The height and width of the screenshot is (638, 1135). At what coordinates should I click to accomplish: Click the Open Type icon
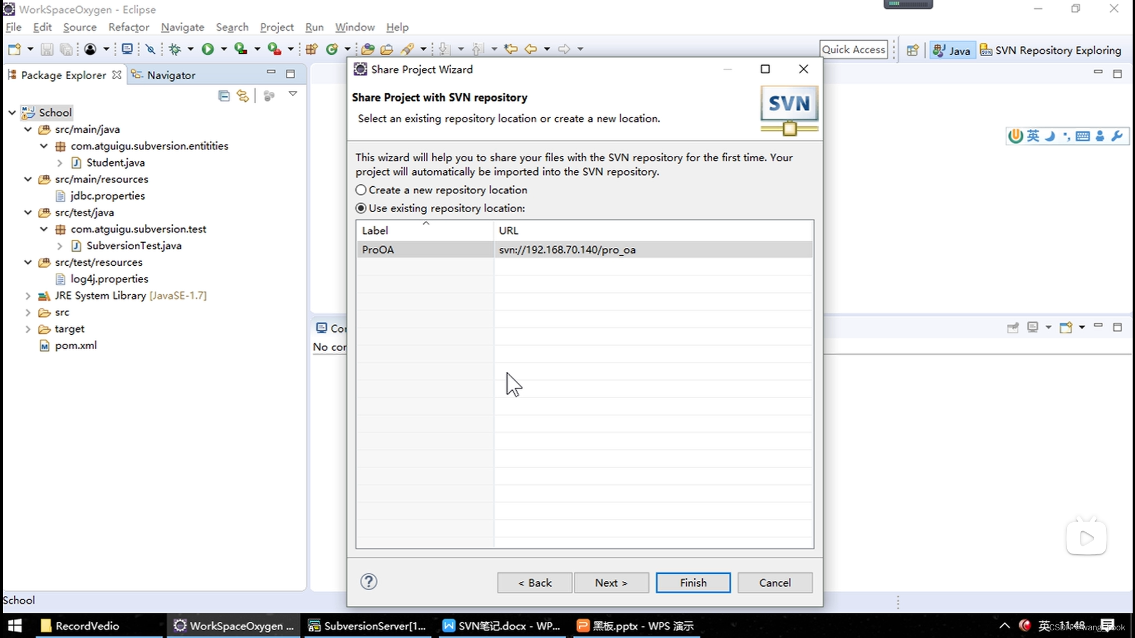click(368, 49)
